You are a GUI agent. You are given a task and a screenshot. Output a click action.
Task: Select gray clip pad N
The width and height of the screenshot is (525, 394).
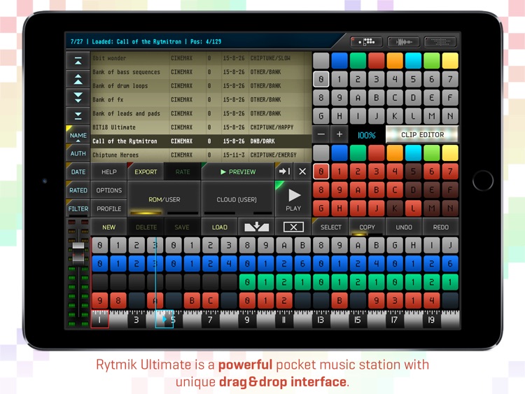click(x=450, y=116)
